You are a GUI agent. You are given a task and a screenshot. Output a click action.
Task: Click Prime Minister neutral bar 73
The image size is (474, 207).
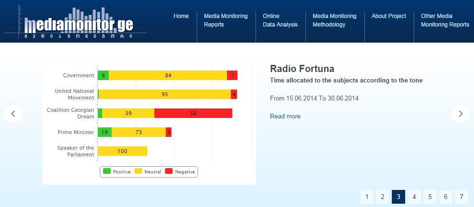[x=139, y=132]
